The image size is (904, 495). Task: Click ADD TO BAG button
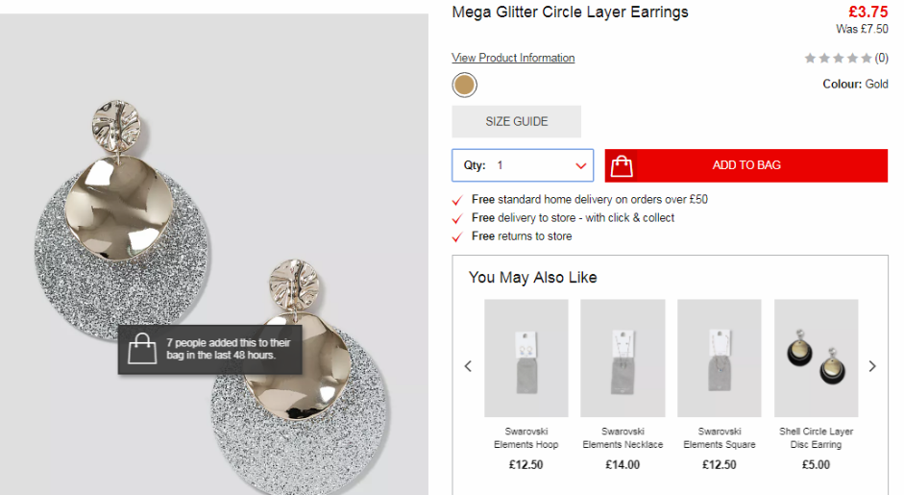tap(746, 165)
